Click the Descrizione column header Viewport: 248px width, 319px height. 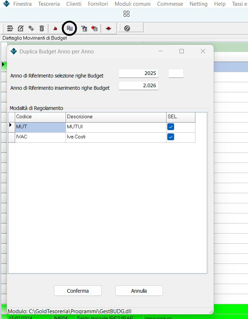tap(116, 117)
